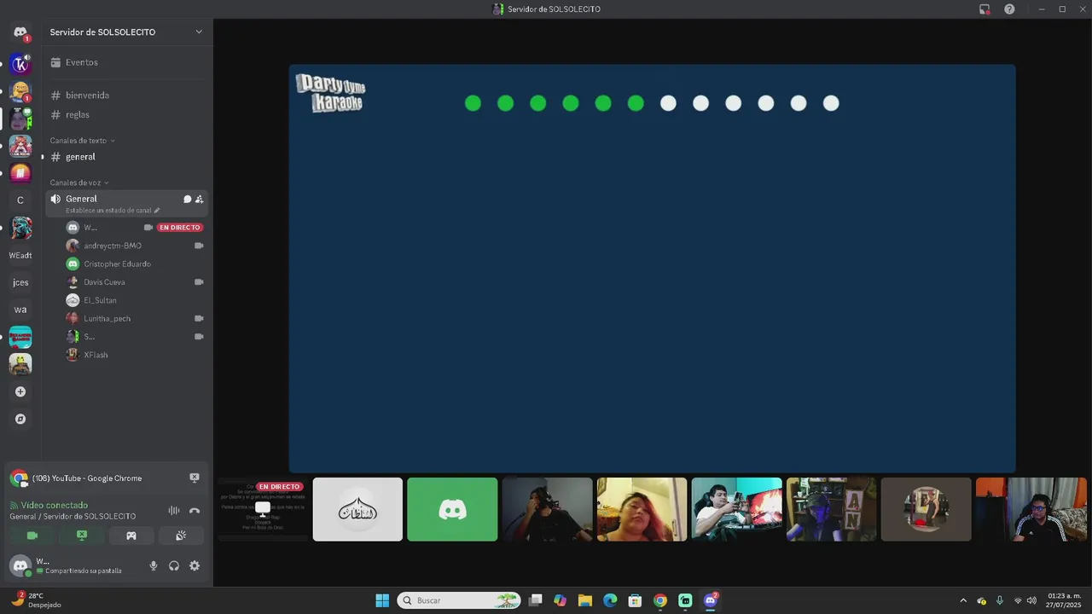Open File Explorer from taskbar

pos(584,600)
